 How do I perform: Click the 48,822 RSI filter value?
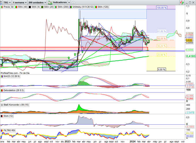pos(190,136)
